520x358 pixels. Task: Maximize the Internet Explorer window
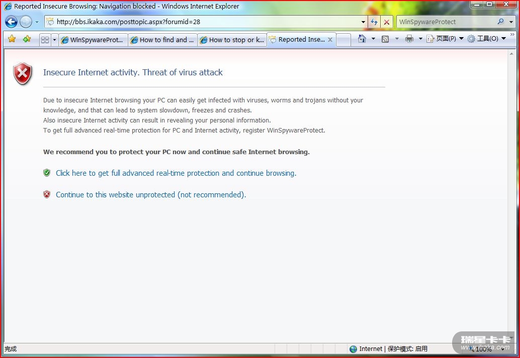pyautogui.click(x=489, y=5)
